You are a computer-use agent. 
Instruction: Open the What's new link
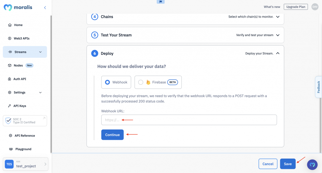tap(272, 7)
